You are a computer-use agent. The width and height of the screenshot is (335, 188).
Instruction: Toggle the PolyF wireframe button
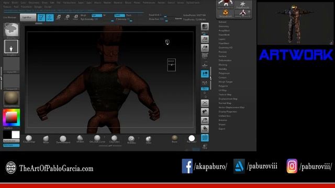click(205, 138)
